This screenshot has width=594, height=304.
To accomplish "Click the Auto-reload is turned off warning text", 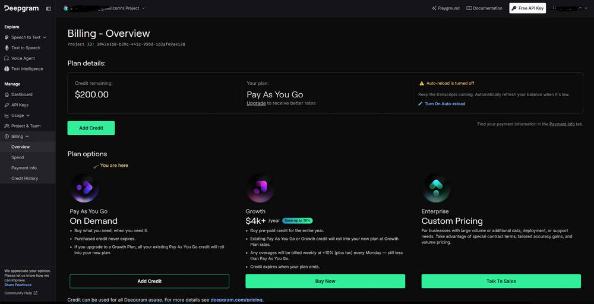I will [450, 83].
